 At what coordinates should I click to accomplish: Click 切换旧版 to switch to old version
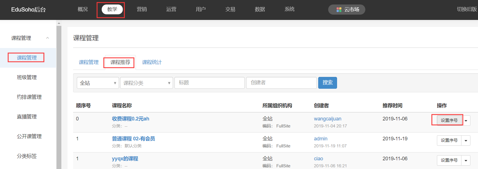466,9
